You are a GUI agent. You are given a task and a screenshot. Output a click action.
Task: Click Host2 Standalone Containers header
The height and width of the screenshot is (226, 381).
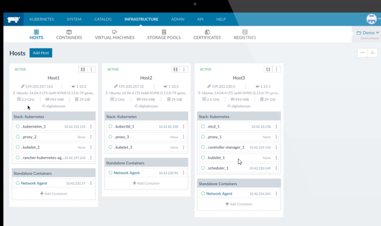click(x=146, y=163)
